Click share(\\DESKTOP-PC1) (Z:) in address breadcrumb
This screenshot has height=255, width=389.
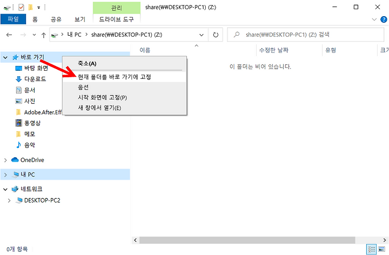pyautogui.click(x=126, y=35)
